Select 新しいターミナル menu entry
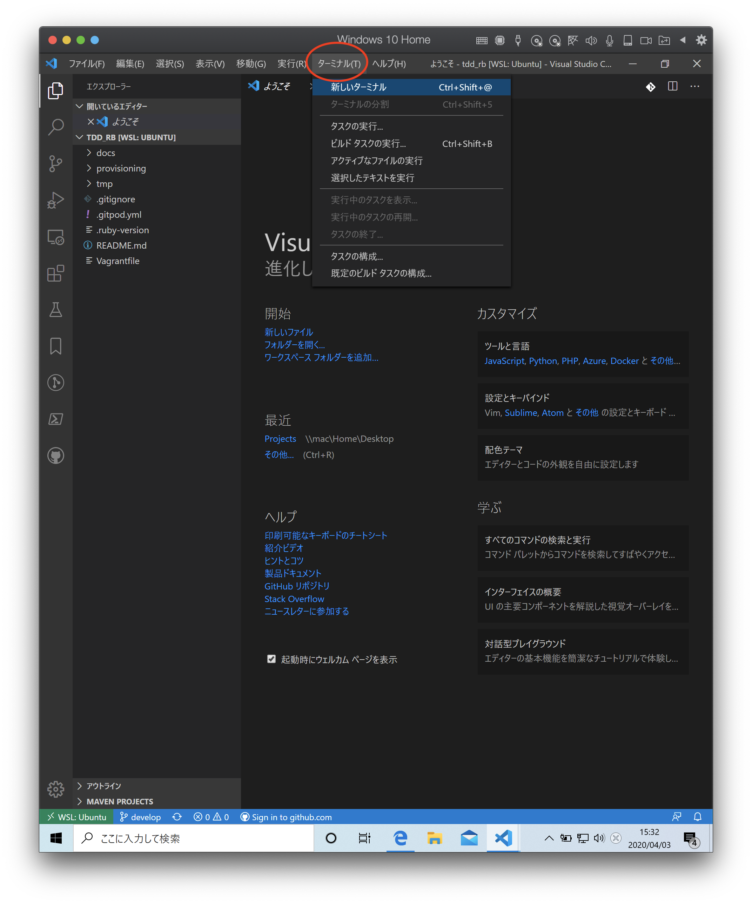 [358, 87]
